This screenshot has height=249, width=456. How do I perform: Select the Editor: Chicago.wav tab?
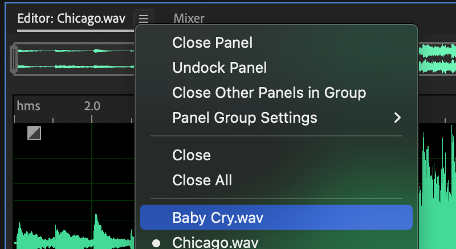(71, 19)
